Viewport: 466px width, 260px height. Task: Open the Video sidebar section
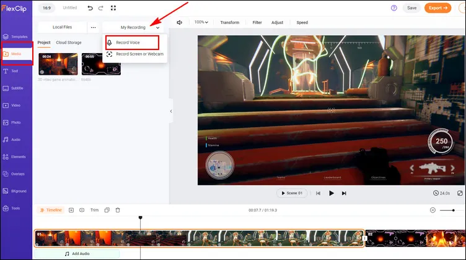12,106
